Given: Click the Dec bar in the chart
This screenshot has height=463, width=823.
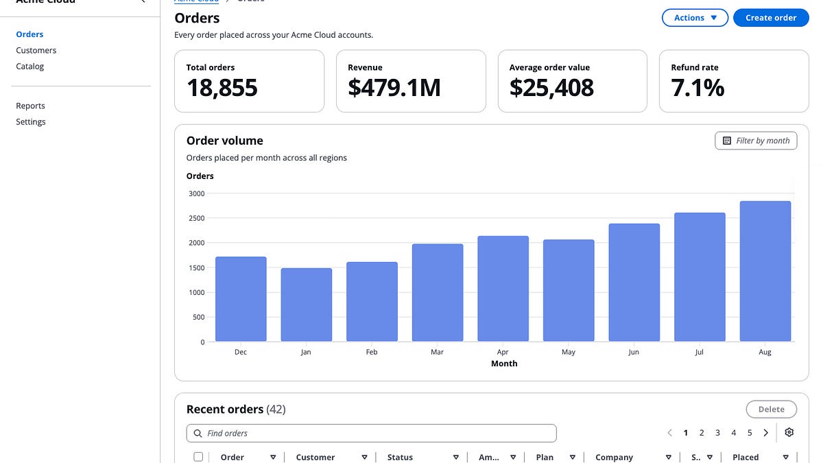Looking at the screenshot, I should tap(241, 299).
